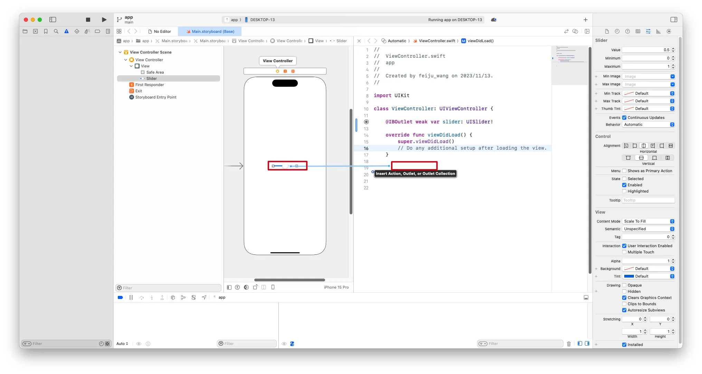The image size is (702, 374).
Task: Open the issue navigator warning icon
Action: (66, 31)
